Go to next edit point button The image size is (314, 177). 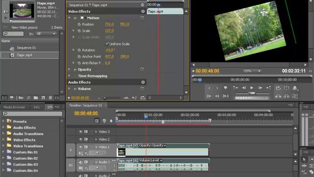(x=268, y=88)
